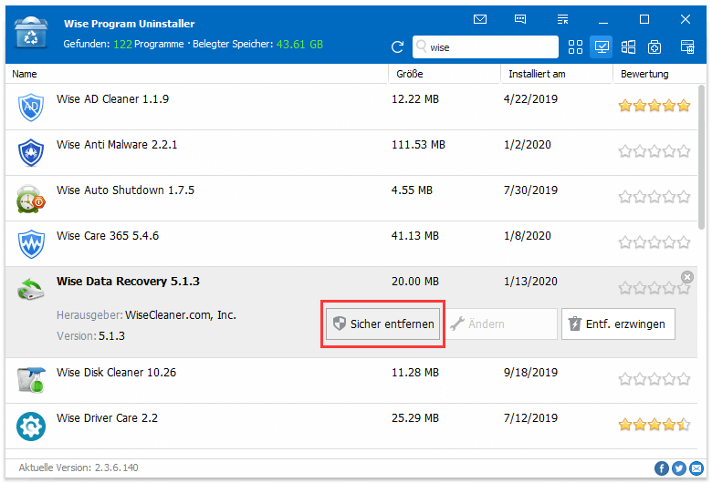Click the 43.61 GB storage value
The height and width of the screenshot is (483, 712).
(299, 44)
